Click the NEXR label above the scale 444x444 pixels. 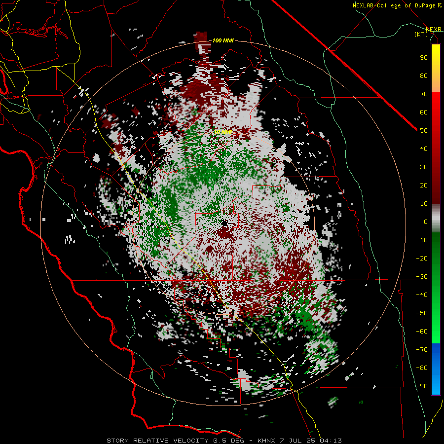(434, 29)
